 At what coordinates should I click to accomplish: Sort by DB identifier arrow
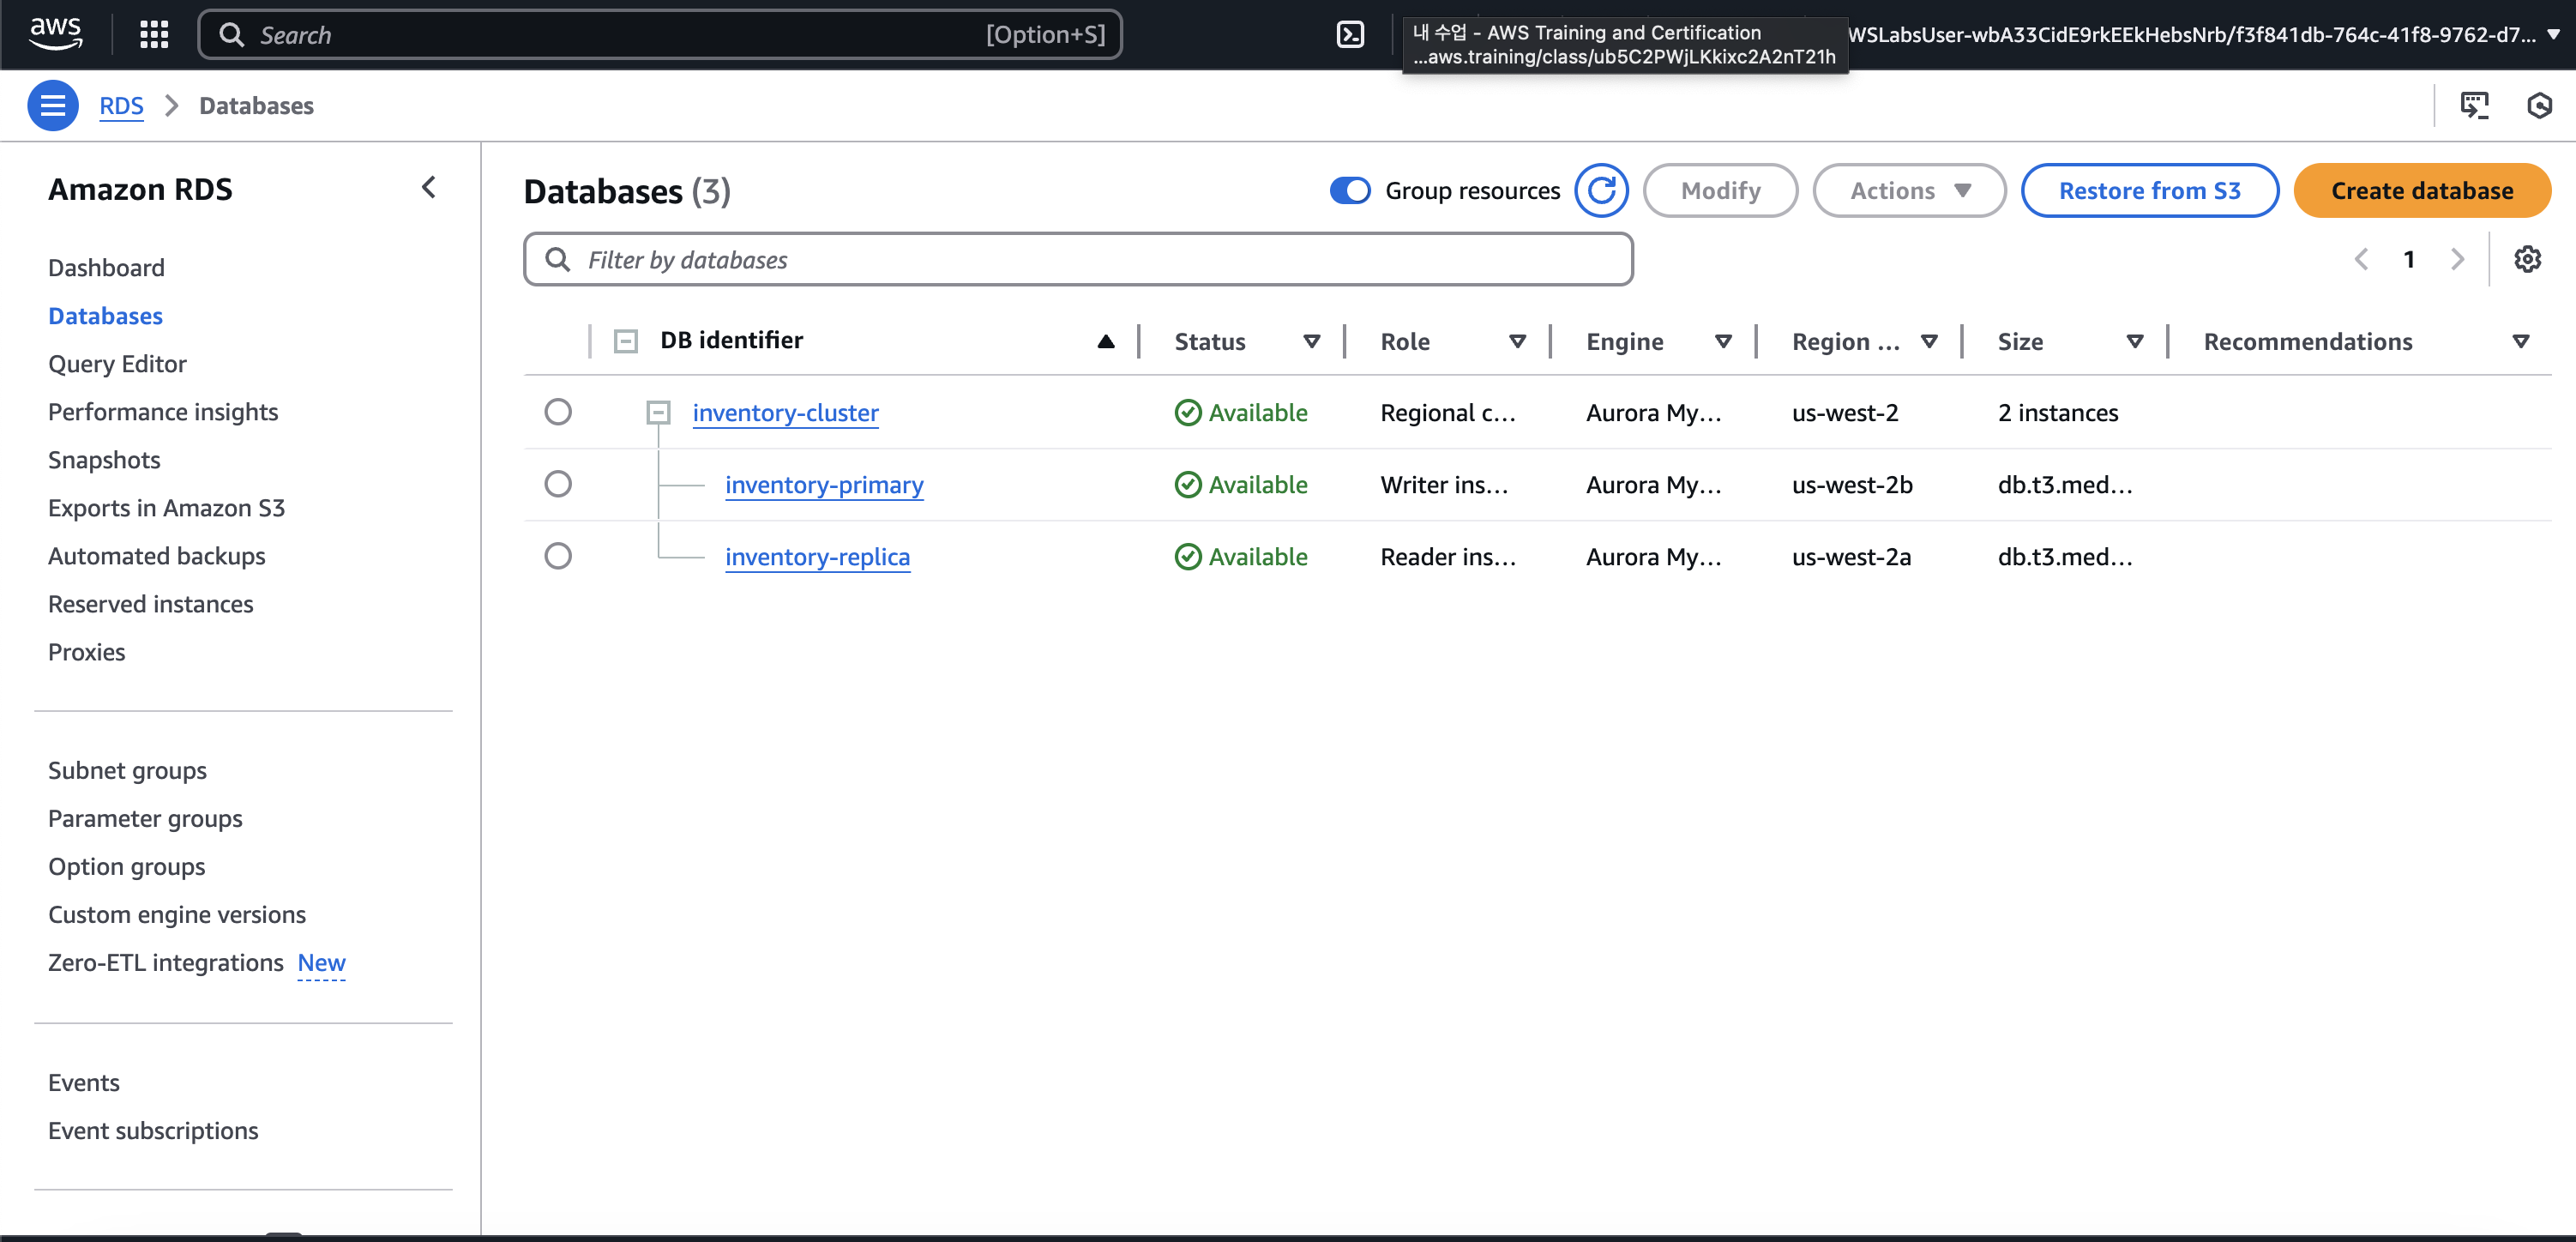(x=1105, y=341)
